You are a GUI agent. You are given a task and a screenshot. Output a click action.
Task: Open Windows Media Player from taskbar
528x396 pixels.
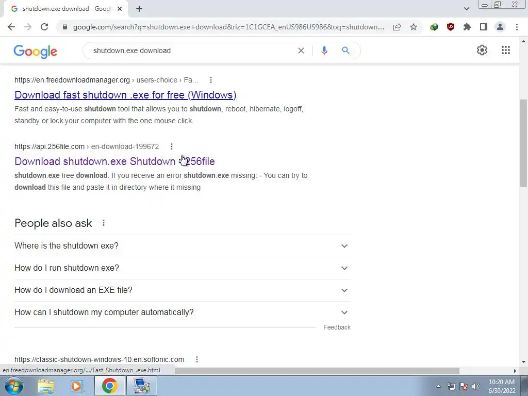77,386
